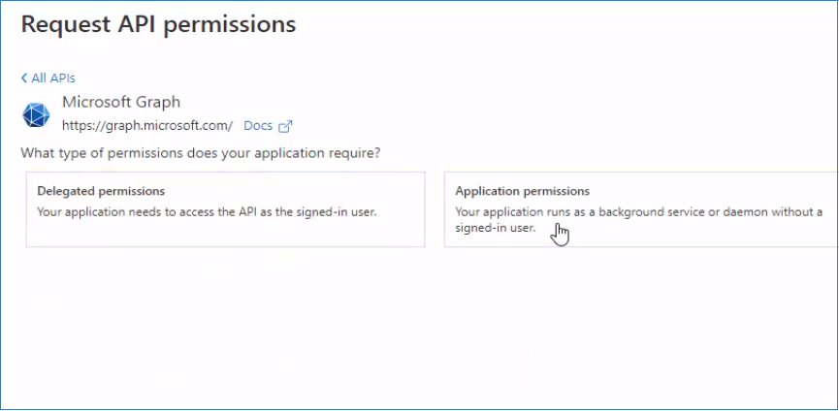The image size is (839, 411).
Task: Click the external link icon after Docs
Action: pos(285,126)
